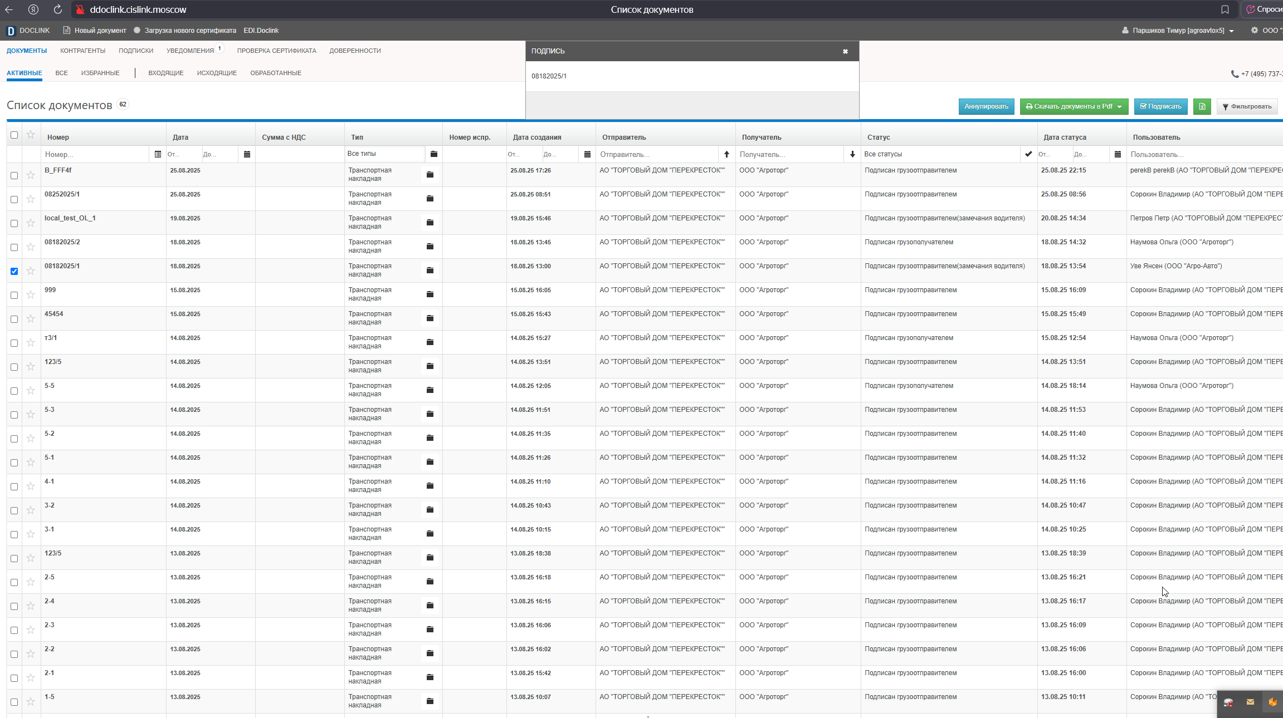Open calendar for Дата создания filter
This screenshot has width=1283, height=718.
(x=587, y=154)
